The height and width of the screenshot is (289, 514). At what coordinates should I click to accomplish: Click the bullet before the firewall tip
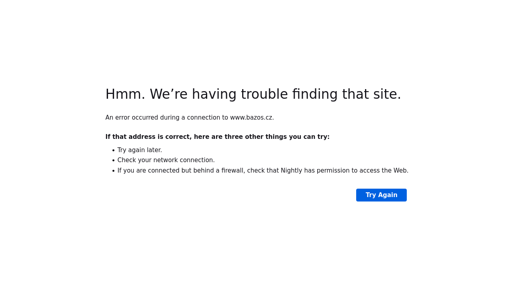pos(113,171)
